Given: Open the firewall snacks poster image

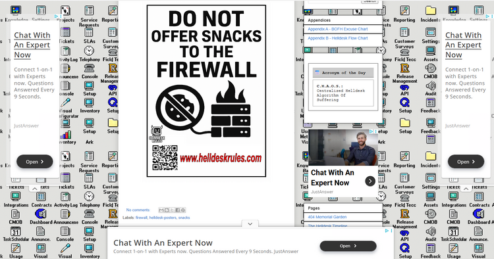Looking at the screenshot, I should click(x=206, y=91).
